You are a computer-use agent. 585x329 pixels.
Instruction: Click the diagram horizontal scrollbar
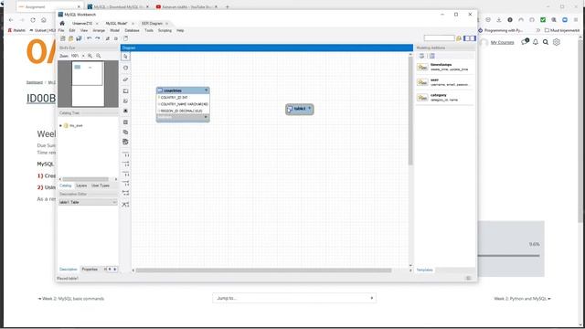263,271
